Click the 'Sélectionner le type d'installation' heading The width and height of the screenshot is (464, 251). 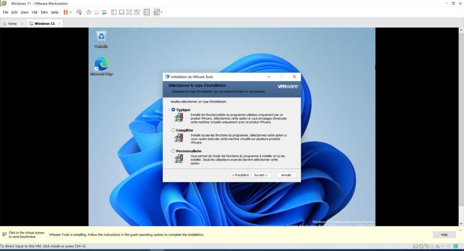pyautogui.click(x=197, y=86)
